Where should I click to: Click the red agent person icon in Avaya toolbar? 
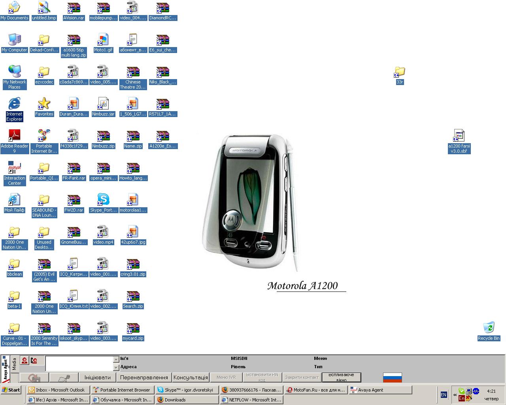coord(25,360)
